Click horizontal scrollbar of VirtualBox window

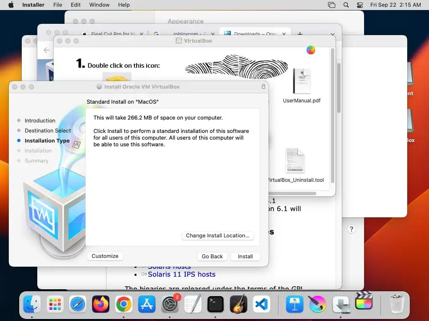coord(292,194)
